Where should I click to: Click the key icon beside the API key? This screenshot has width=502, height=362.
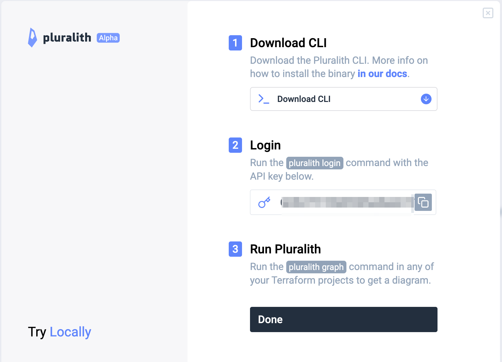pyautogui.click(x=264, y=202)
